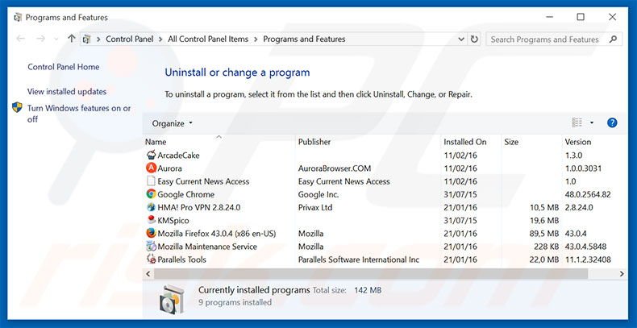Click the forward navigation arrow
Viewport: 637px width, 328px height.
[x=40, y=39]
